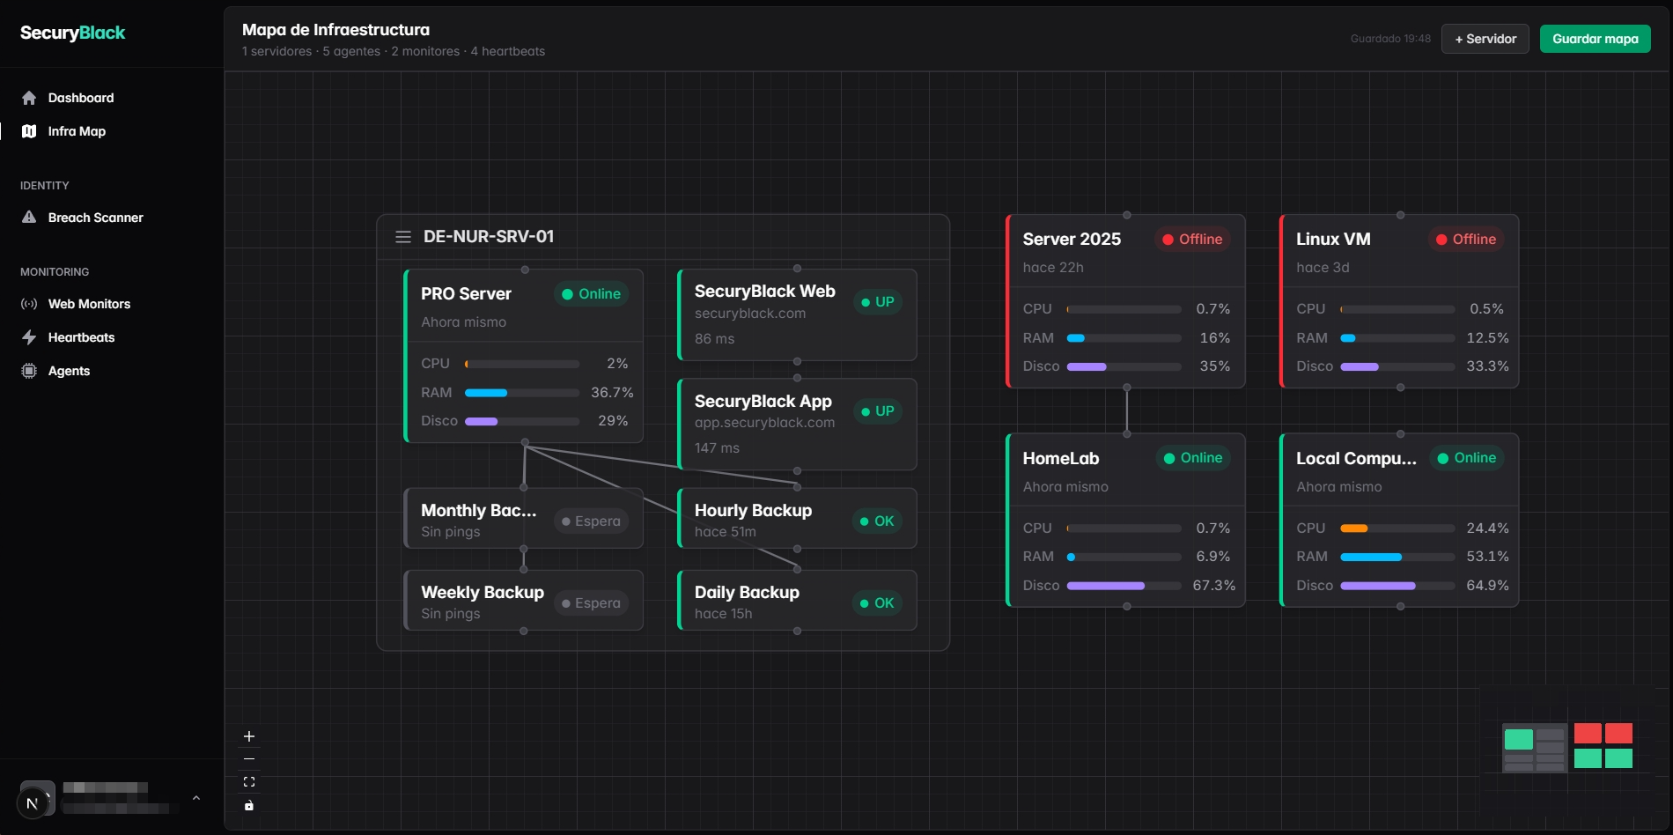Click the Weekly Backup Espera badge
1673x835 pixels.
(592, 603)
